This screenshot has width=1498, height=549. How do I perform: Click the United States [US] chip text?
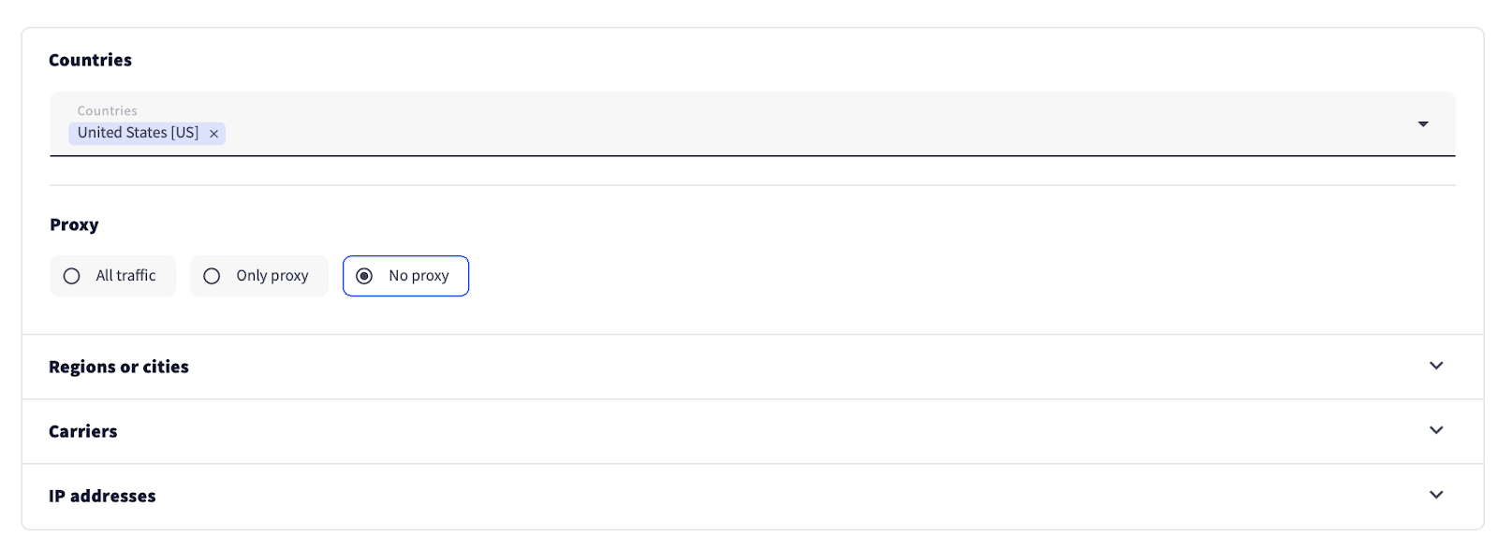[x=138, y=133]
